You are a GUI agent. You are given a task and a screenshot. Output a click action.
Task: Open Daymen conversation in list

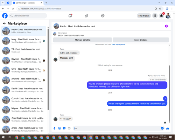[x=23, y=61]
